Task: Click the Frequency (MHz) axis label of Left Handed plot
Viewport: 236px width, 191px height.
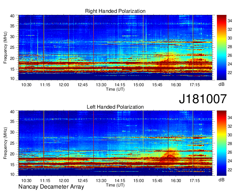Action: [5, 143]
